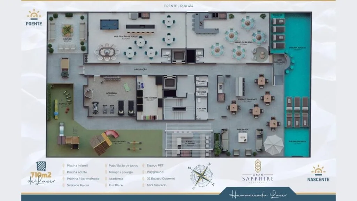Open the Frente - Rua 414 header tab

(179, 6)
